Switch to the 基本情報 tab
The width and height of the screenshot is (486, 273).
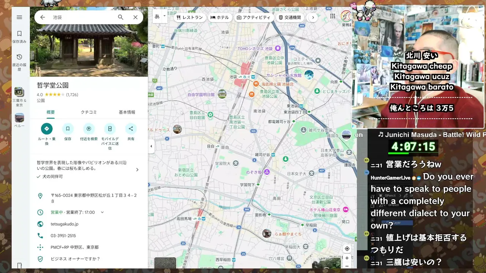pos(127,112)
